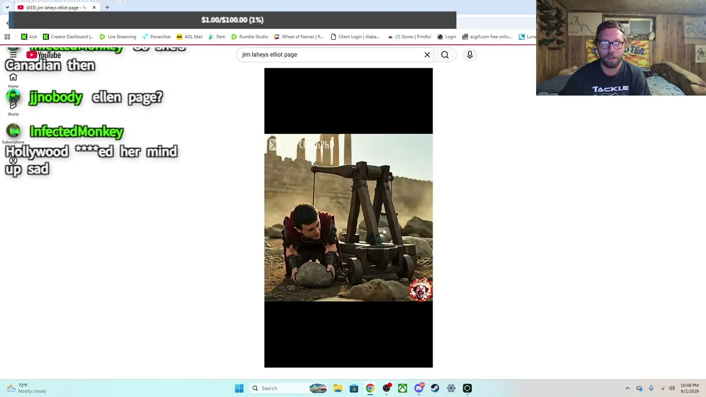Open File Explorer from the taskbar
The width and height of the screenshot is (706, 397).
pyautogui.click(x=338, y=388)
